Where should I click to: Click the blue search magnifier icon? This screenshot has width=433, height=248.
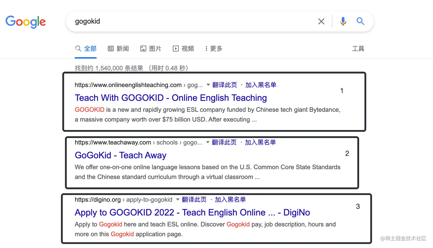(x=360, y=21)
